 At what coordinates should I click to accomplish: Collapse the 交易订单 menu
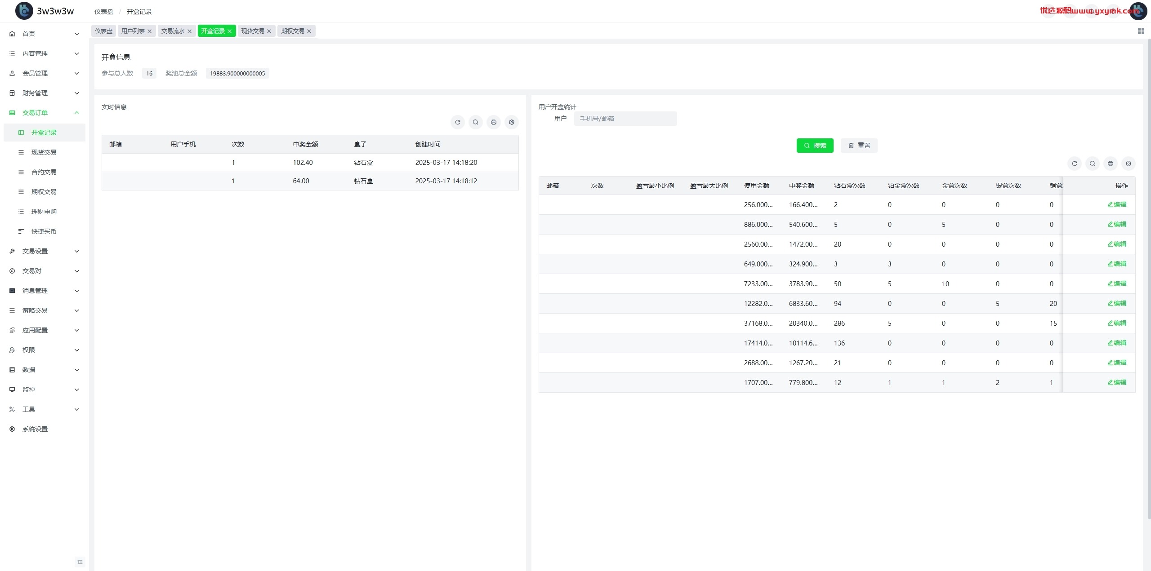click(x=45, y=113)
